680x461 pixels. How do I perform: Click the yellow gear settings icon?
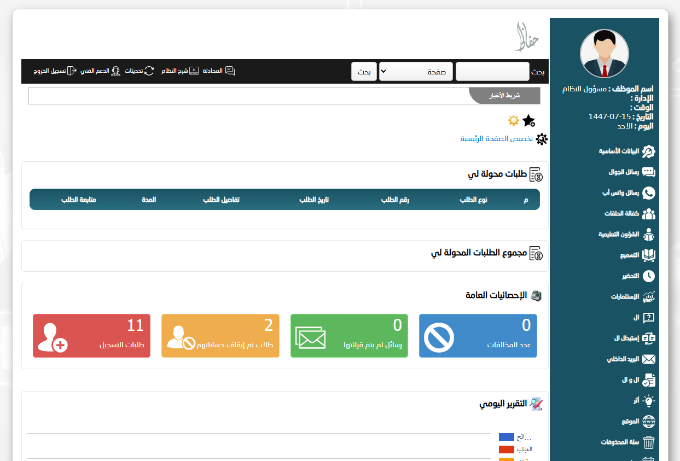513,120
